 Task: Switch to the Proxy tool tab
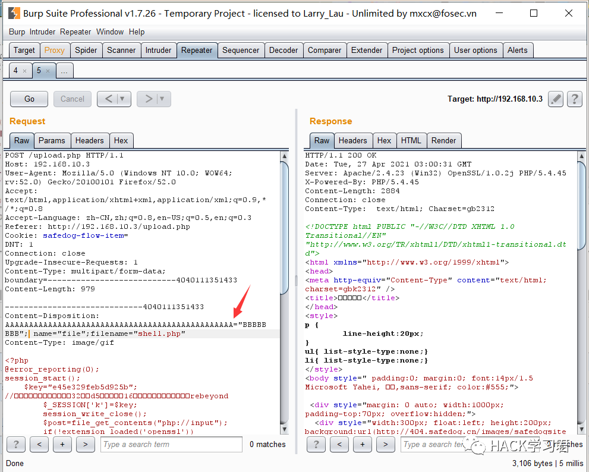pos(55,51)
